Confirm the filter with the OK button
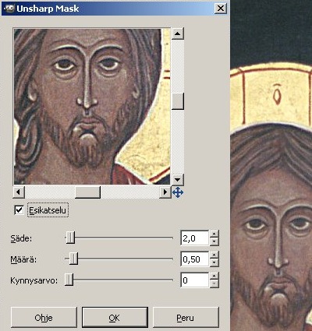The height and width of the screenshot is (331, 312). pyautogui.click(x=115, y=317)
